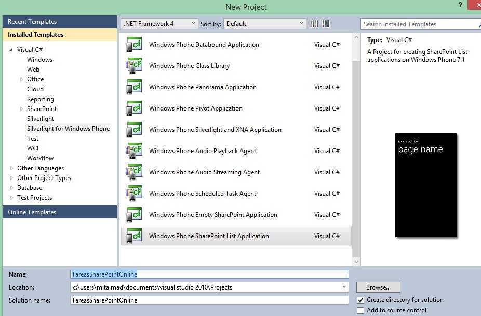Expand the Test Projects node
Screen dimensions: 481x316
11,198
